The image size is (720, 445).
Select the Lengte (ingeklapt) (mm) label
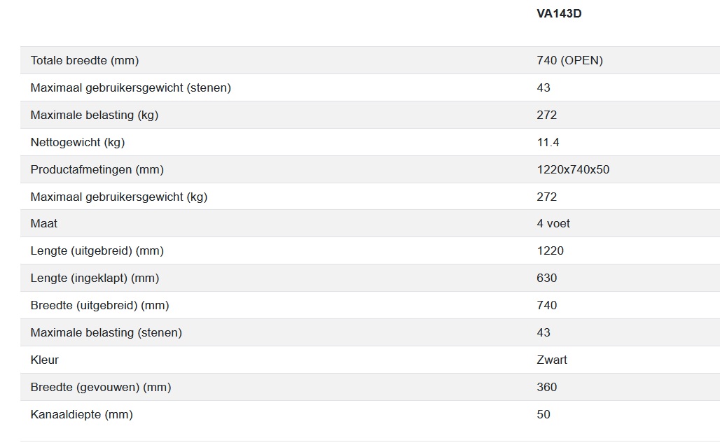click(x=95, y=278)
